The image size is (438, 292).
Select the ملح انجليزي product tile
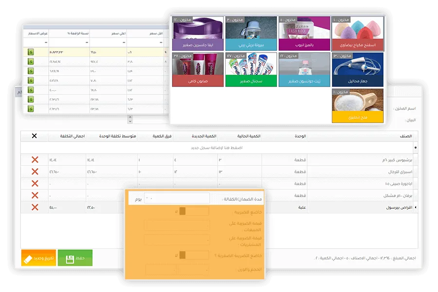(x=357, y=106)
